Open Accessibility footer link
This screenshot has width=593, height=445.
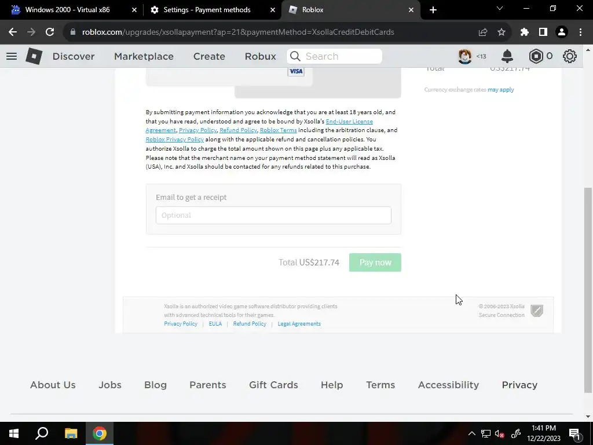449,385
